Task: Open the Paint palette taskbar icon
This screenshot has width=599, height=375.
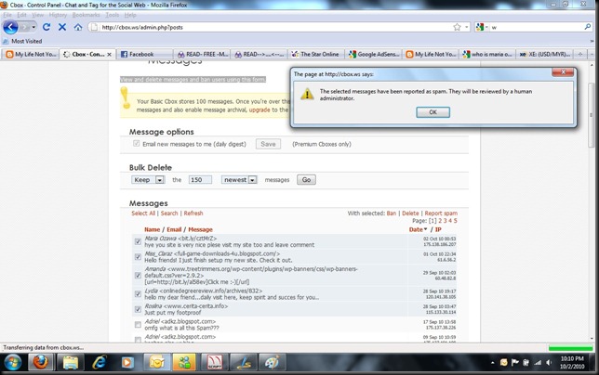Action: (272, 362)
